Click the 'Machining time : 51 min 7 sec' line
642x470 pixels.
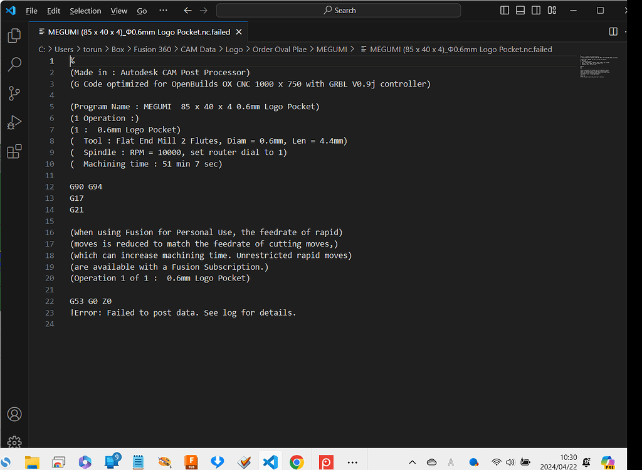[146, 164]
